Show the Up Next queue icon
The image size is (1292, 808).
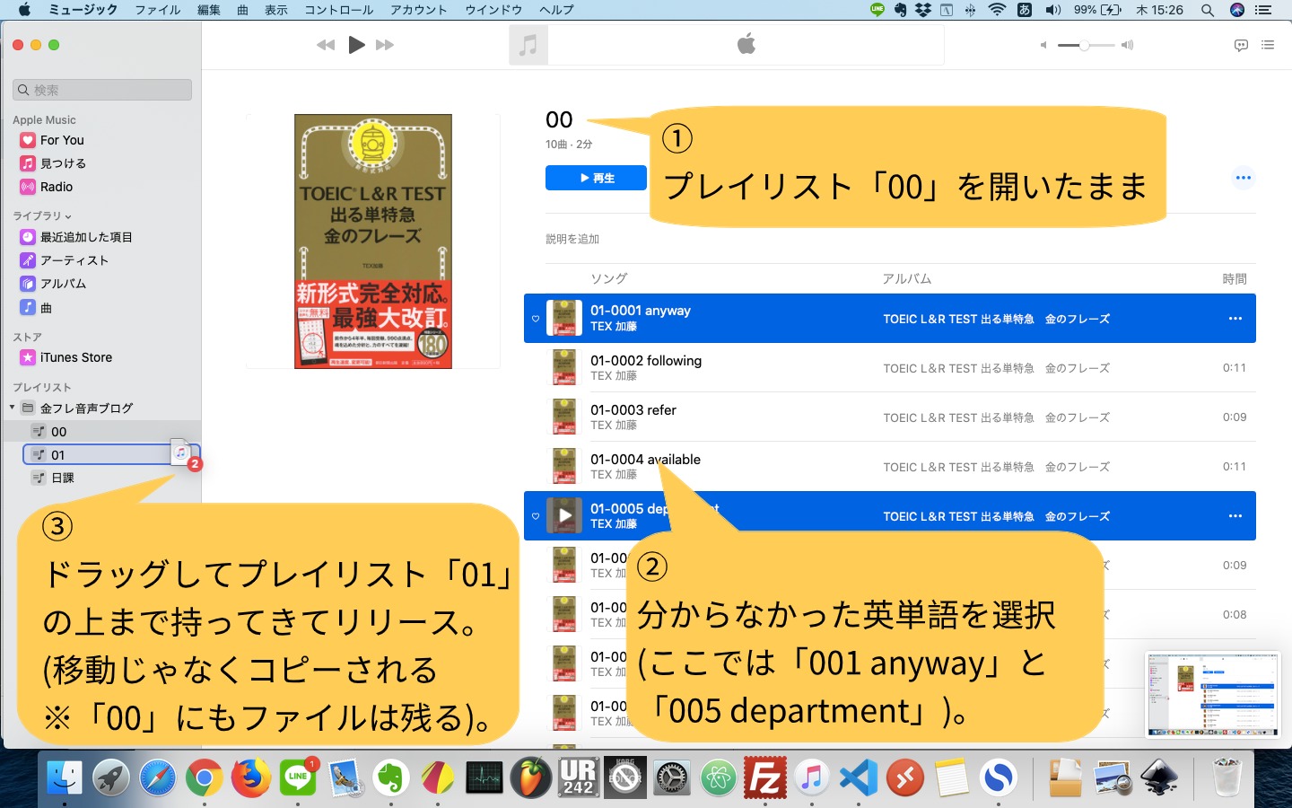click(1268, 44)
